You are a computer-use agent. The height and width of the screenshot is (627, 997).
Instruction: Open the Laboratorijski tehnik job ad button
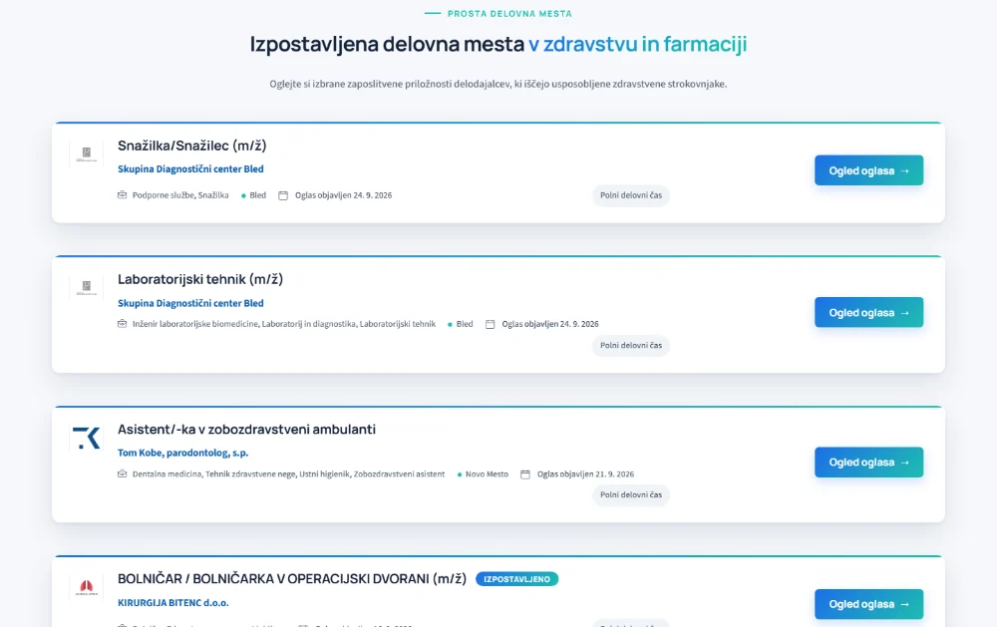tap(868, 312)
